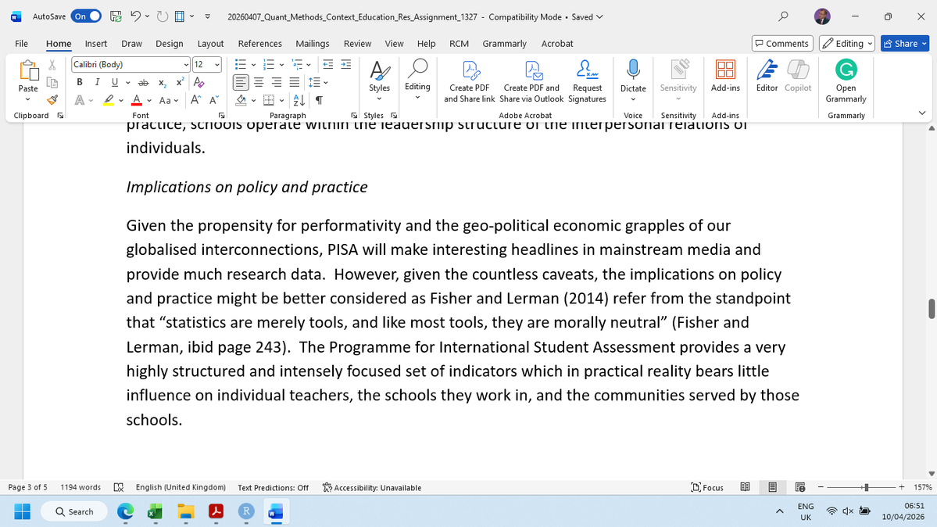Click the Superscript button
The height and width of the screenshot is (527, 937).
(x=180, y=83)
